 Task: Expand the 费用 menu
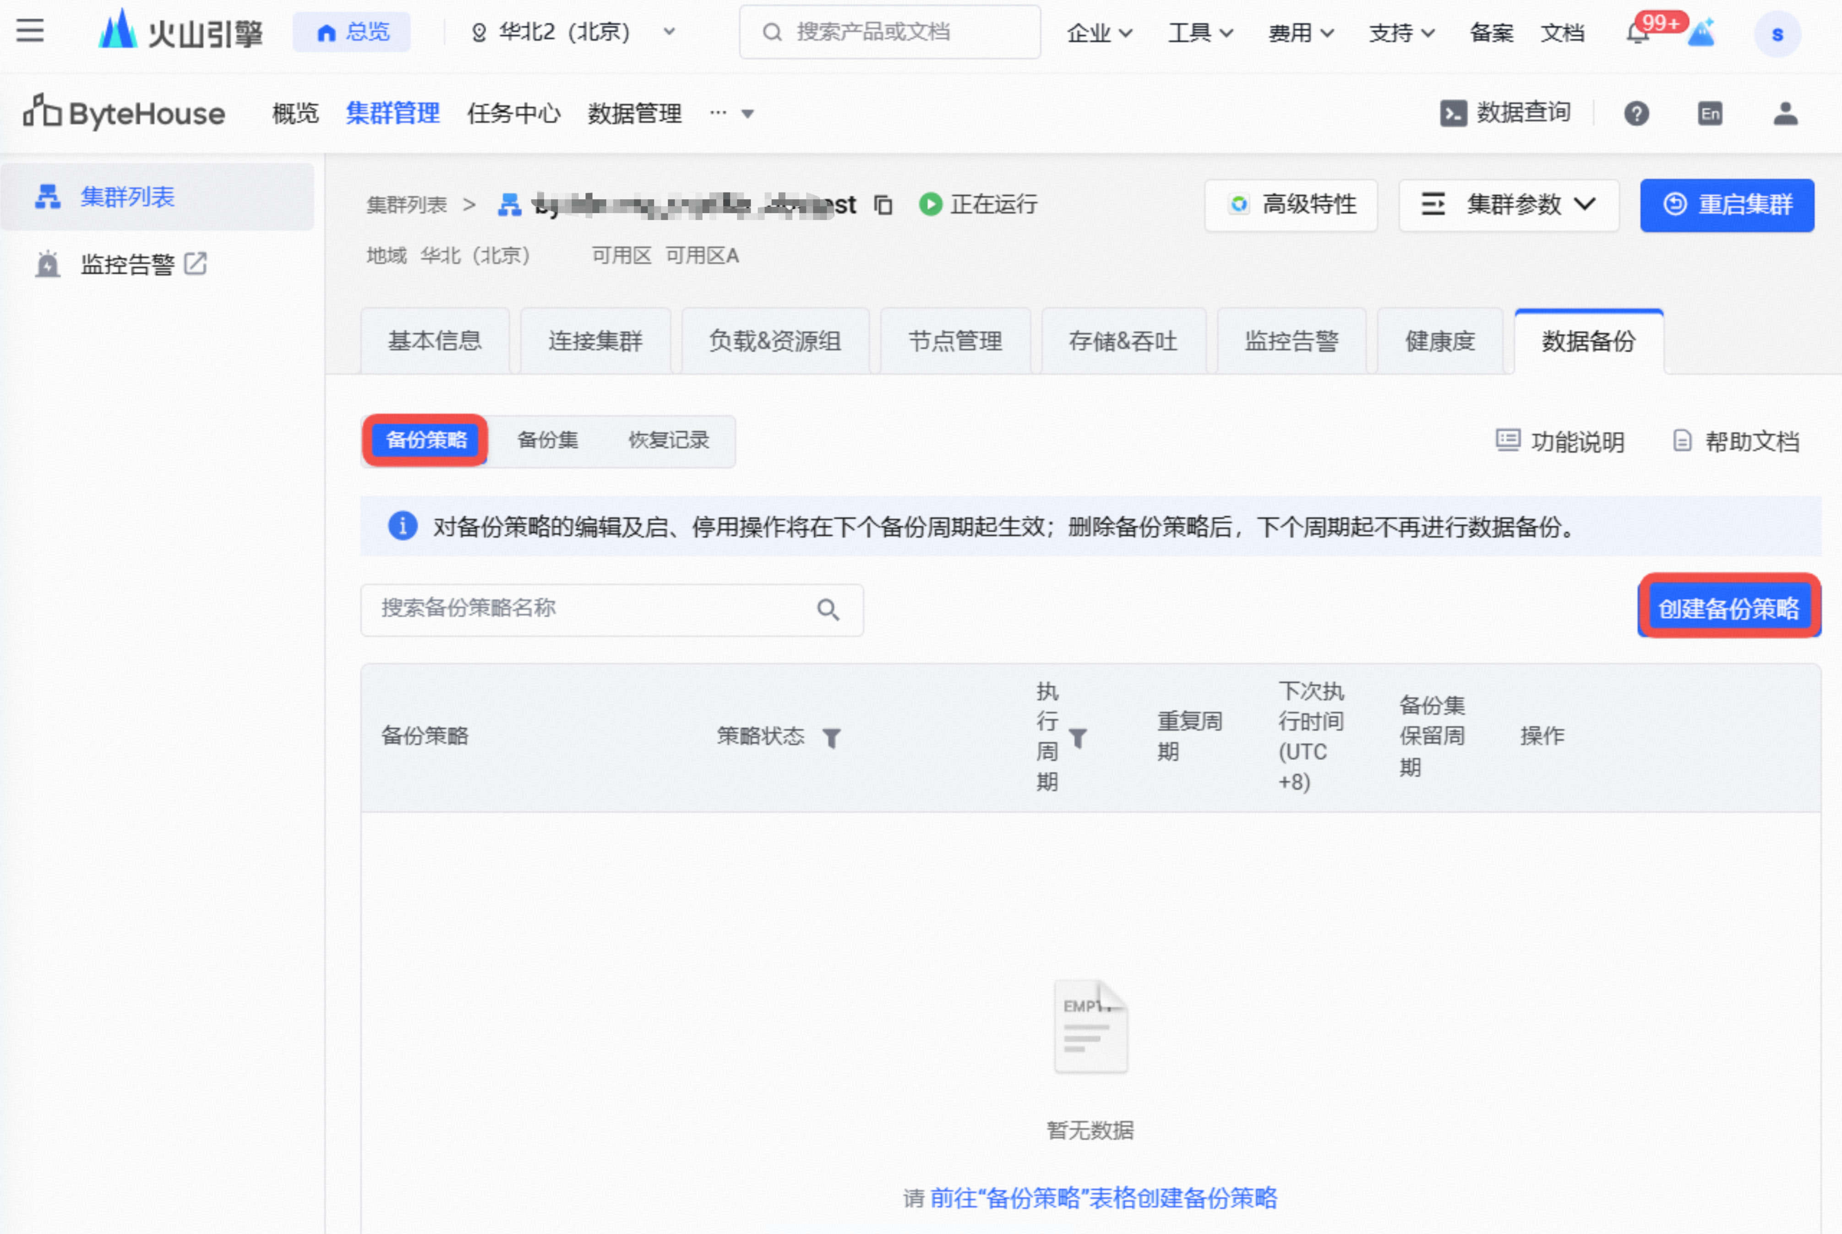pos(1301,33)
